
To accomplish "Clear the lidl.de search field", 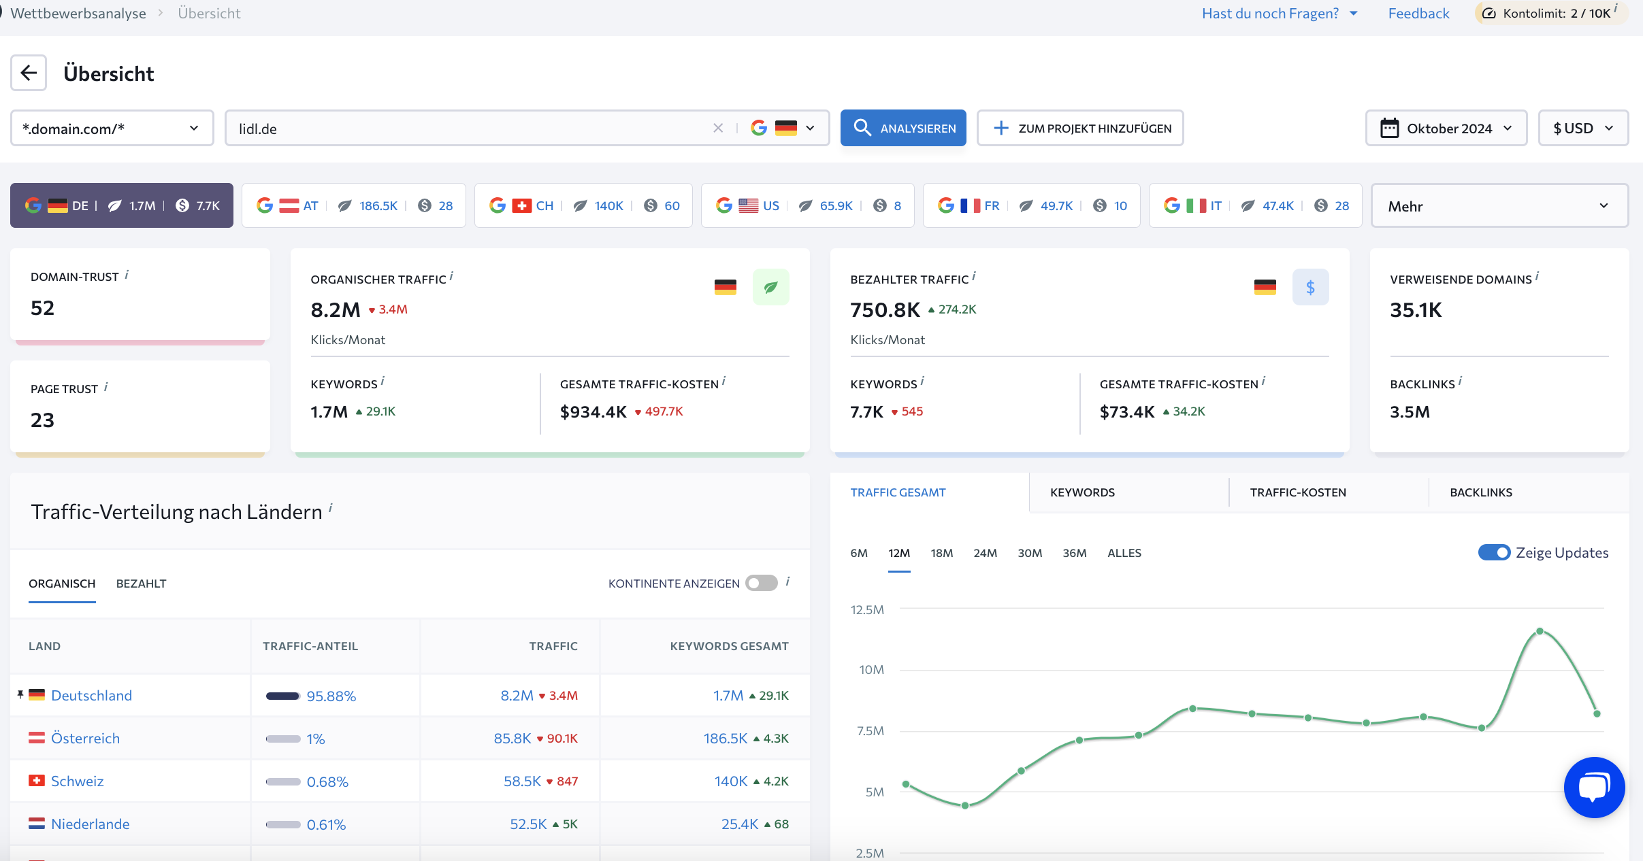I will click(x=718, y=128).
